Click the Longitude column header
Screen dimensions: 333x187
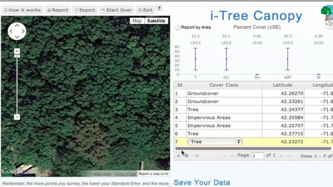pos(319,85)
